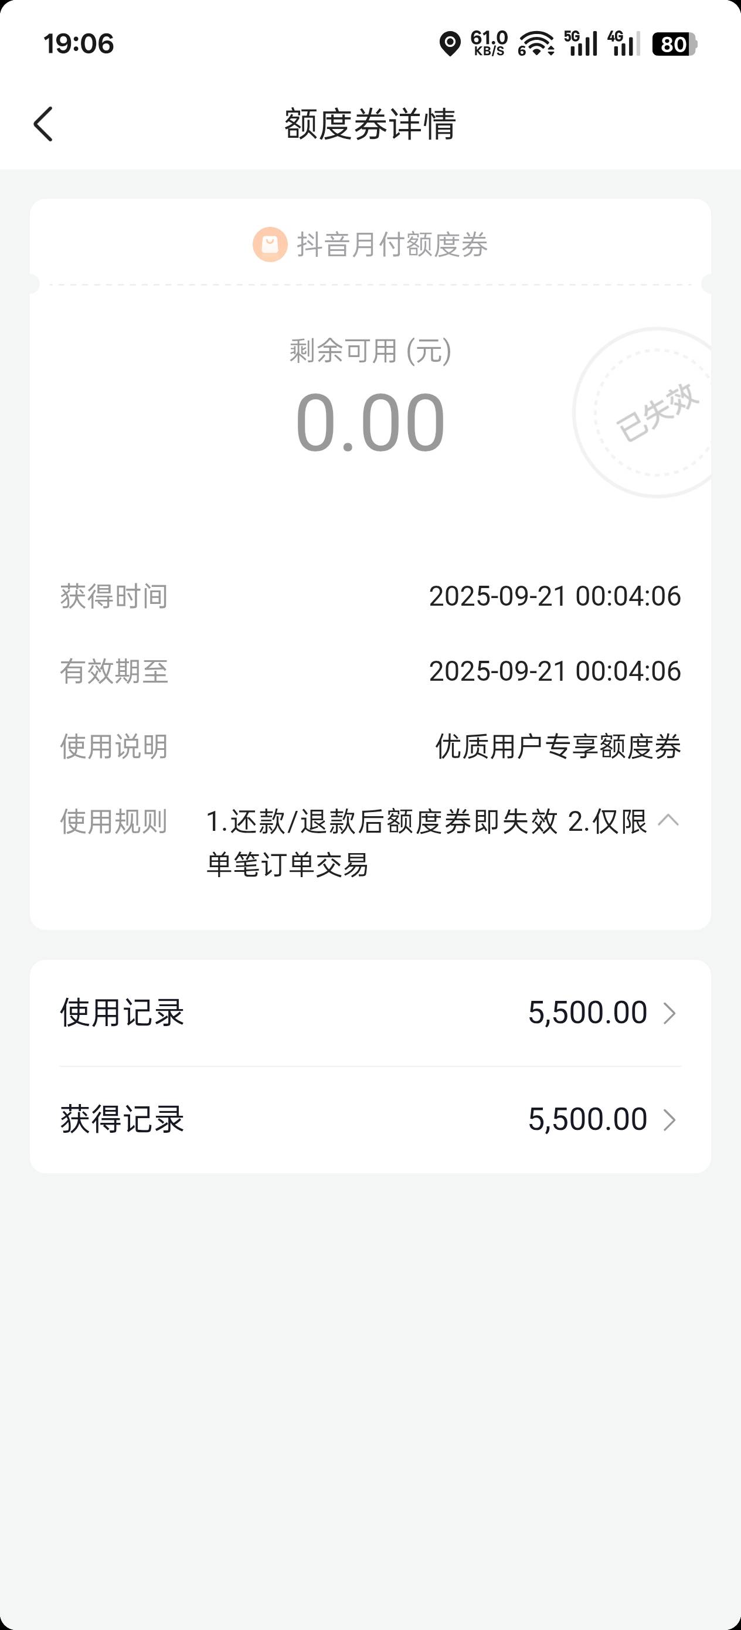Tap the 使用记录 5,500.00 amount
This screenshot has width=741, height=1630.
click(587, 1013)
